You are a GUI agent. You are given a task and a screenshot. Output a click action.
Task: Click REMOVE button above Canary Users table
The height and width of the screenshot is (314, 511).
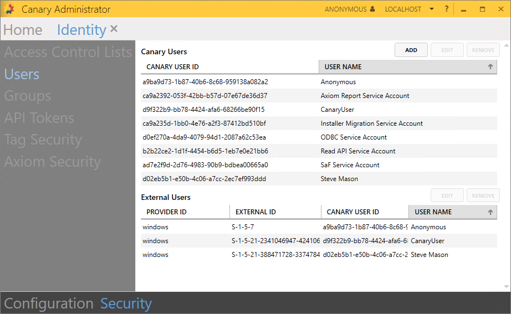point(483,50)
